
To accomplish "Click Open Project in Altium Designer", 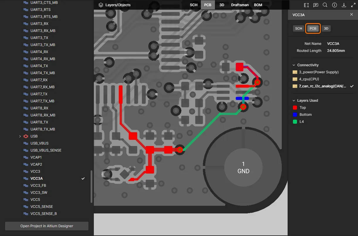I will (x=47, y=226).
